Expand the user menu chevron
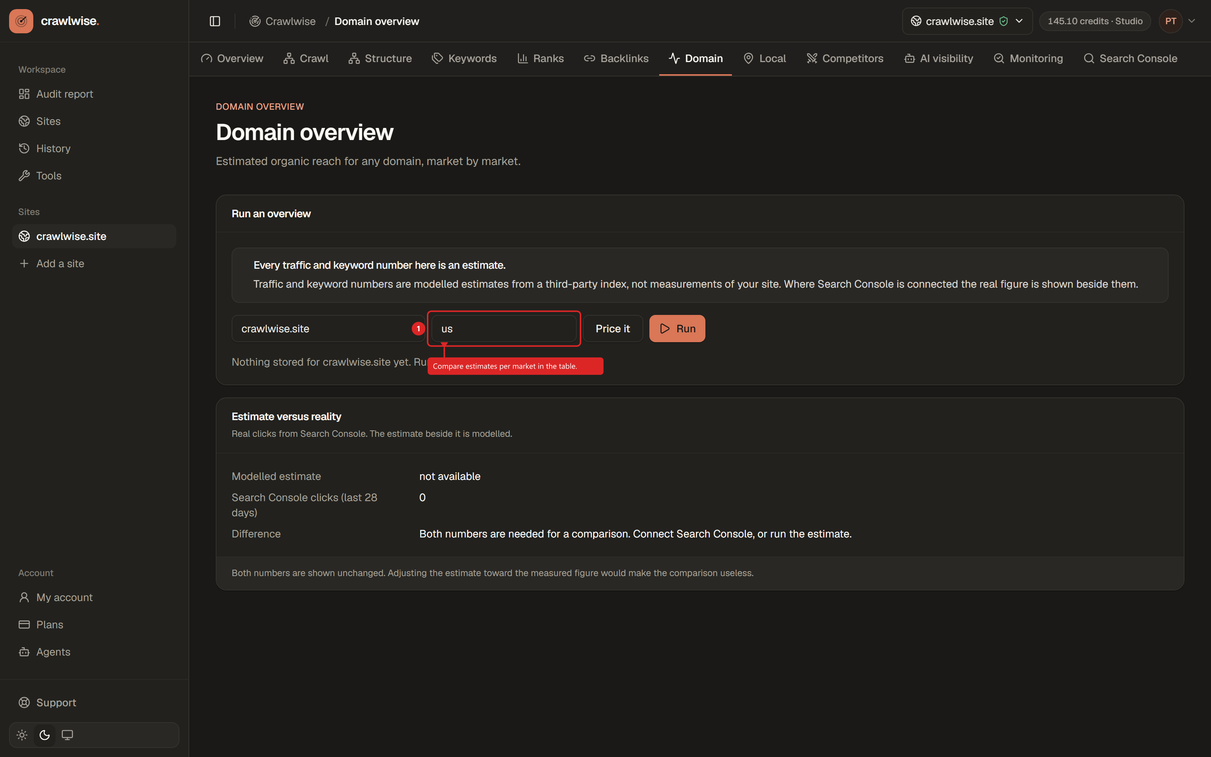This screenshot has width=1211, height=757. click(1191, 21)
